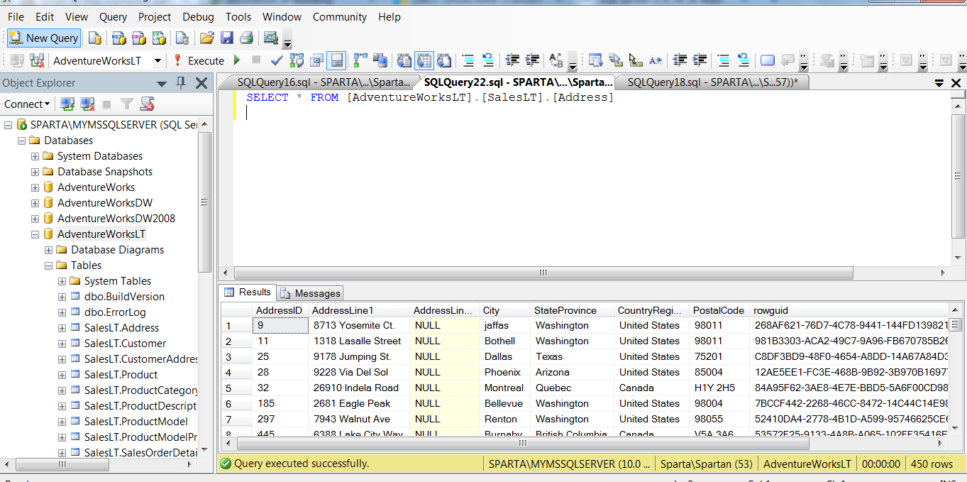
Task: Click the results grid horizontal scrollbar
Action: [523, 444]
